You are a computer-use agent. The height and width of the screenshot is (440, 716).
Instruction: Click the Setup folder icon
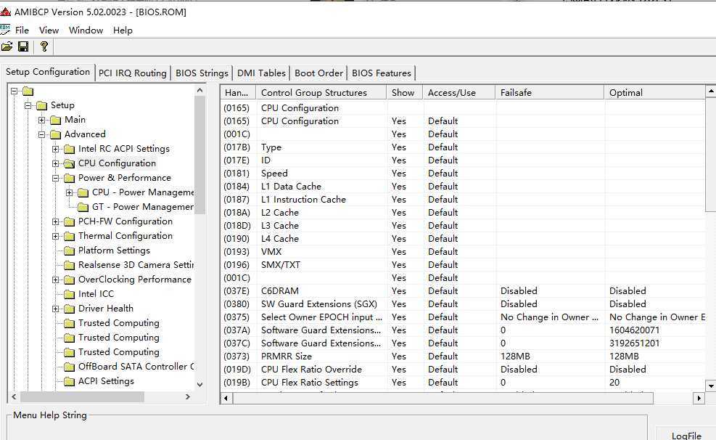[x=42, y=105]
